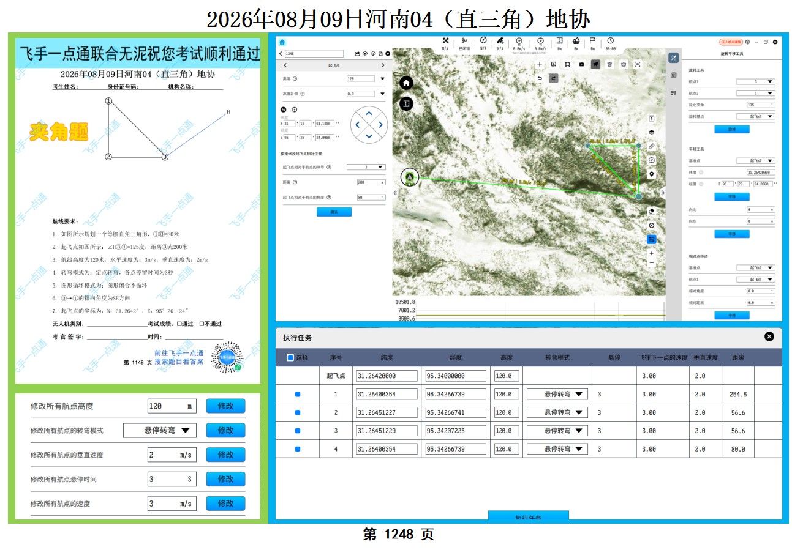Select the trash delete icon in map toolbar
The image size is (792, 550).
tap(609, 64)
